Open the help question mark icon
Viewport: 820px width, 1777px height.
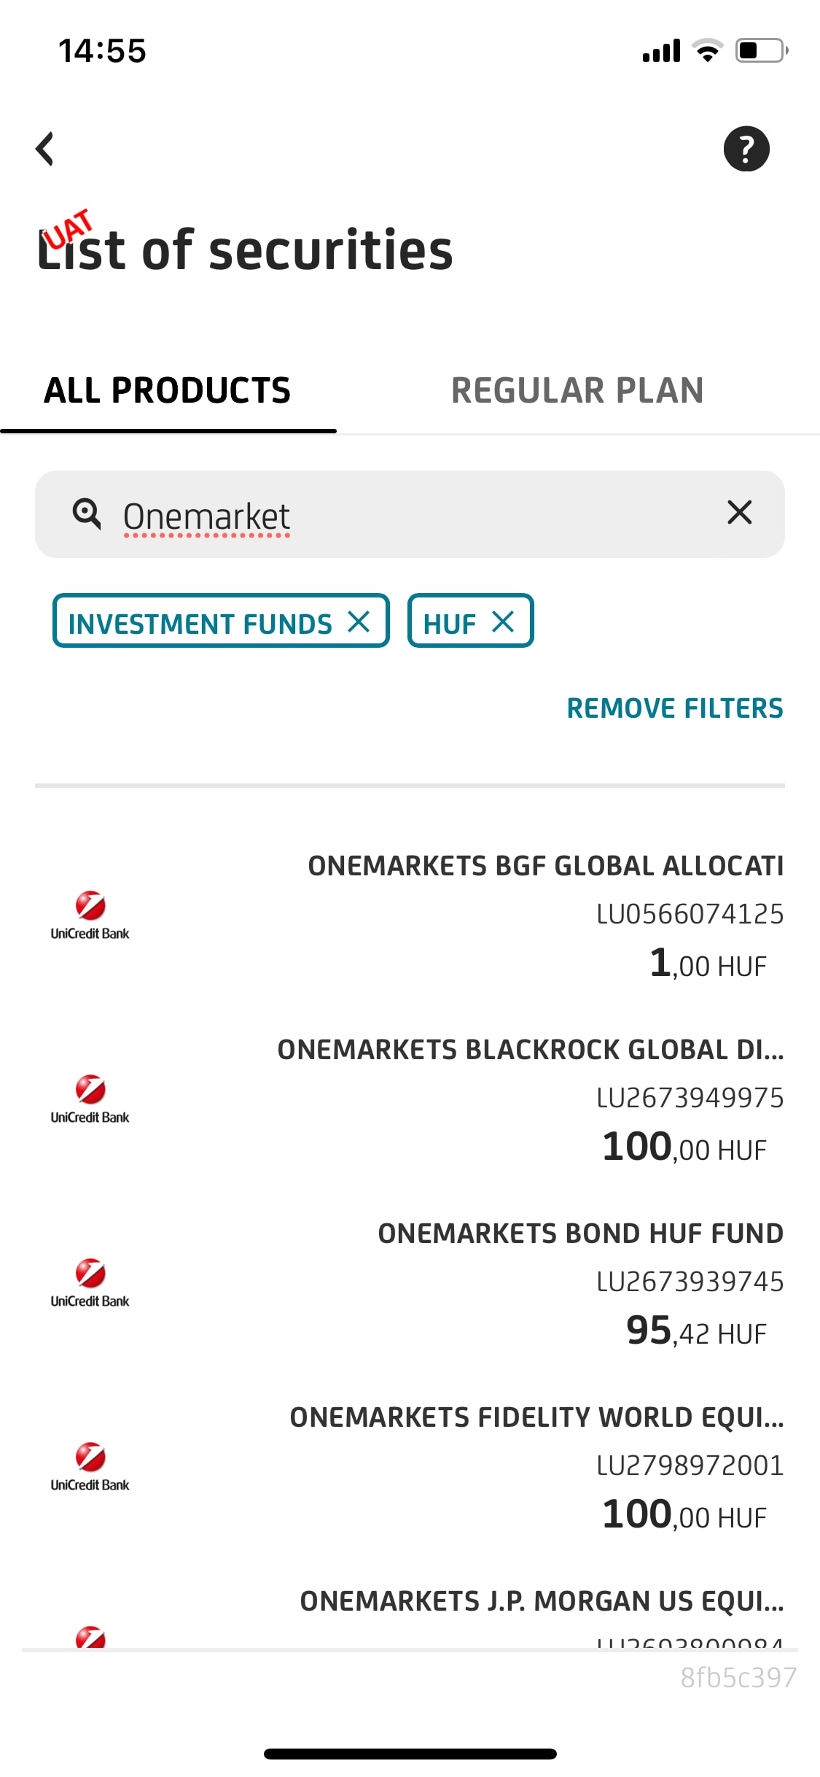click(746, 149)
